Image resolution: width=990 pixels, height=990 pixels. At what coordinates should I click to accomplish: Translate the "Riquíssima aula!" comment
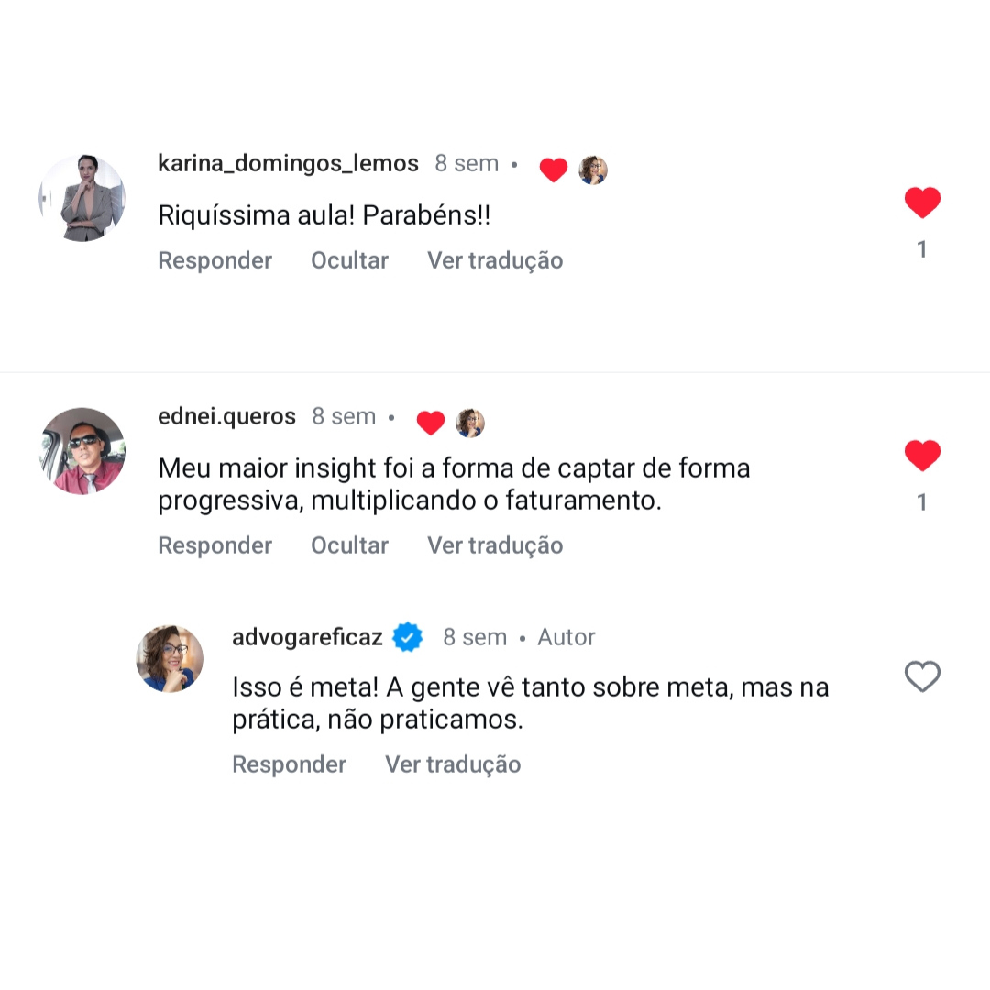[495, 260]
